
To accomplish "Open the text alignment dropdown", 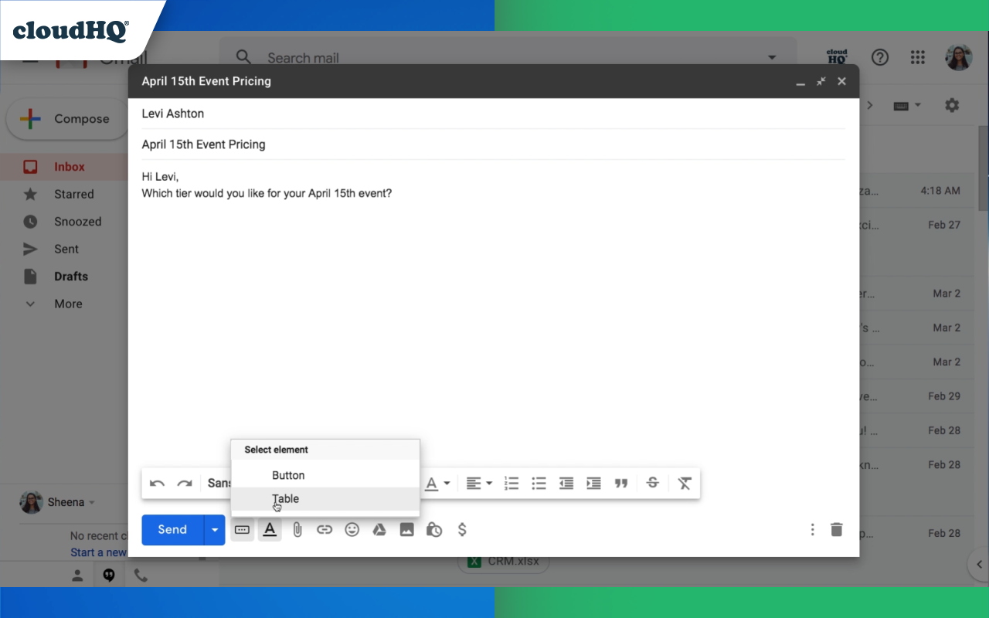I will pyautogui.click(x=479, y=483).
